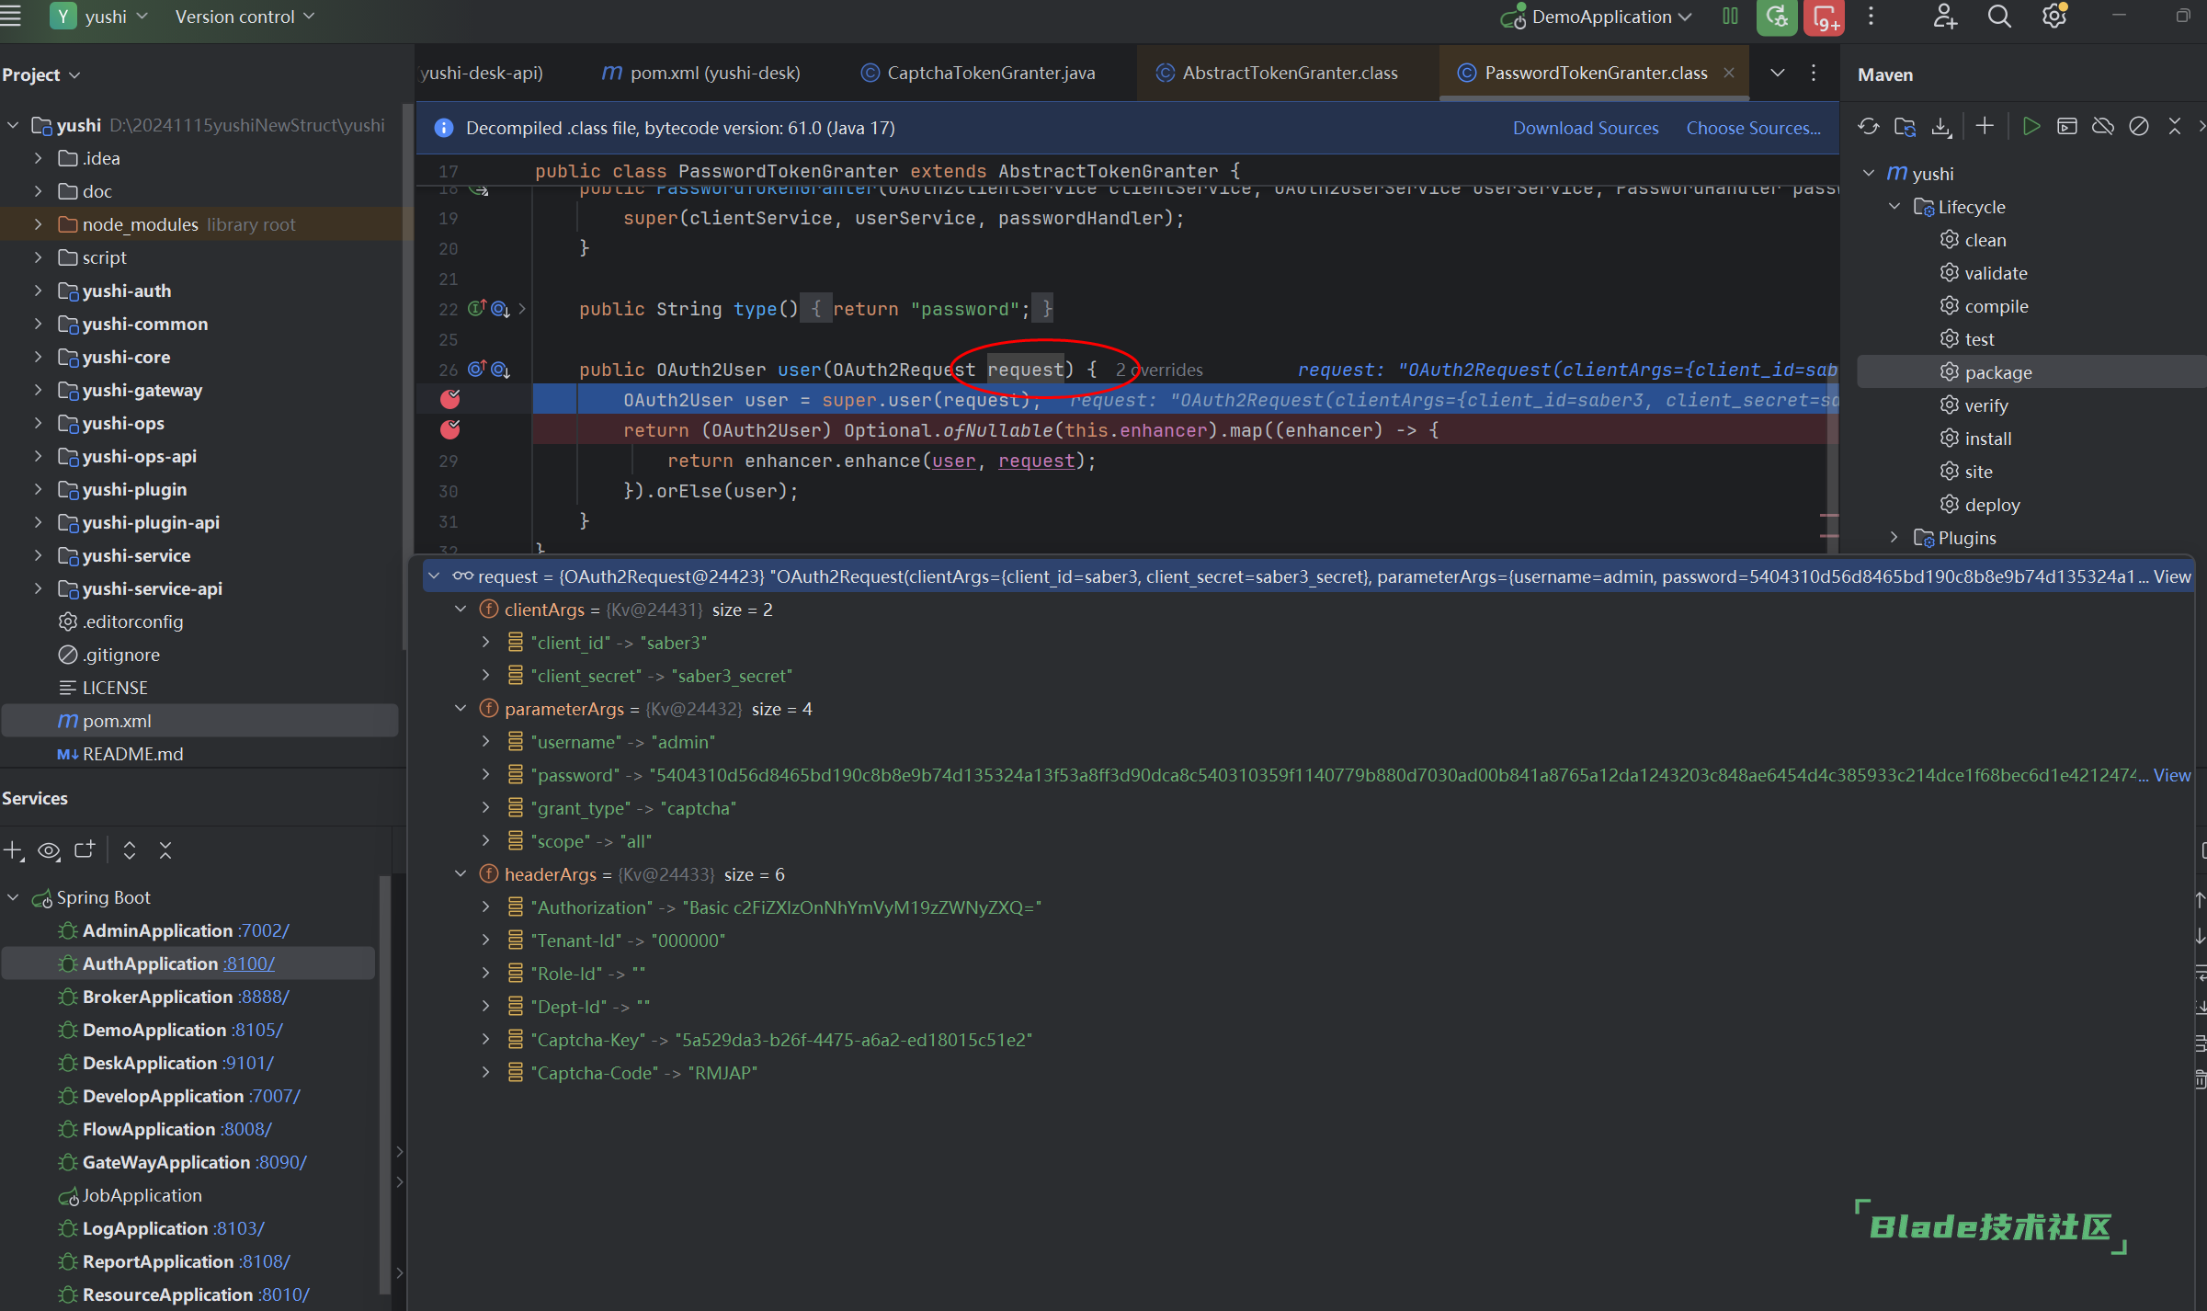This screenshot has height=1311, width=2207.
Task: Collapse the headerArgs variable node
Action: click(461, 874)
